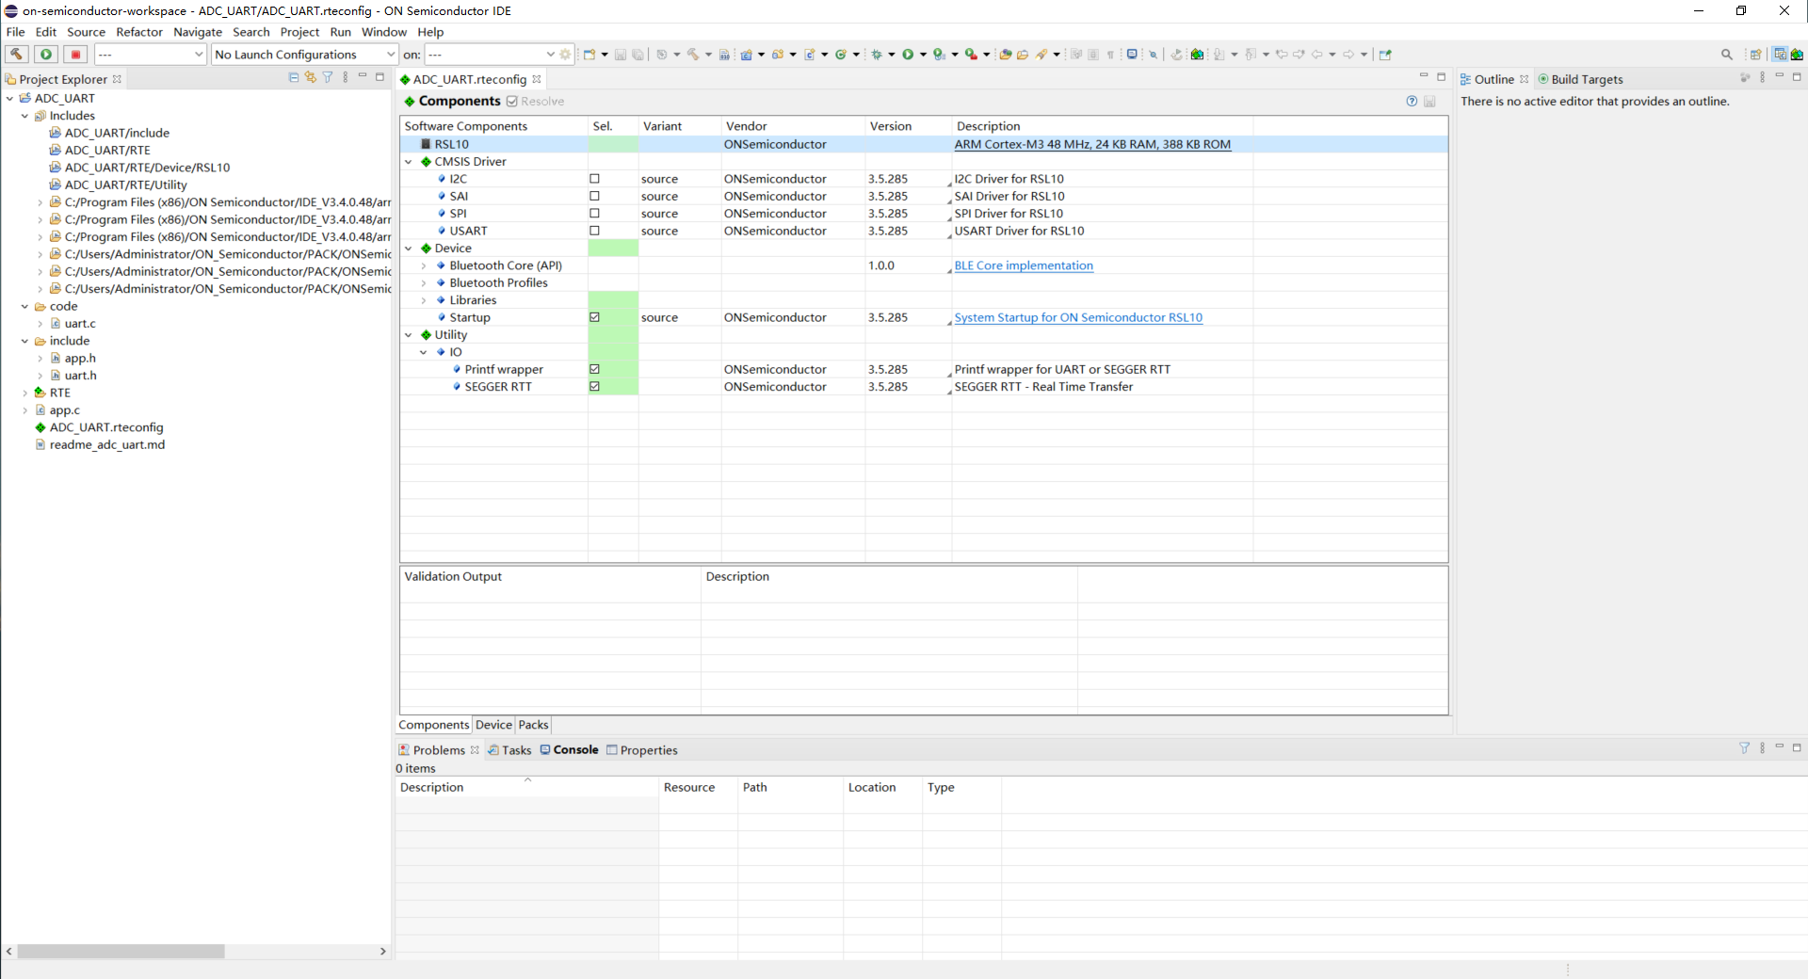
Task: Uncheck the Printf wrapper checkbox
Action: coord(594,369)
